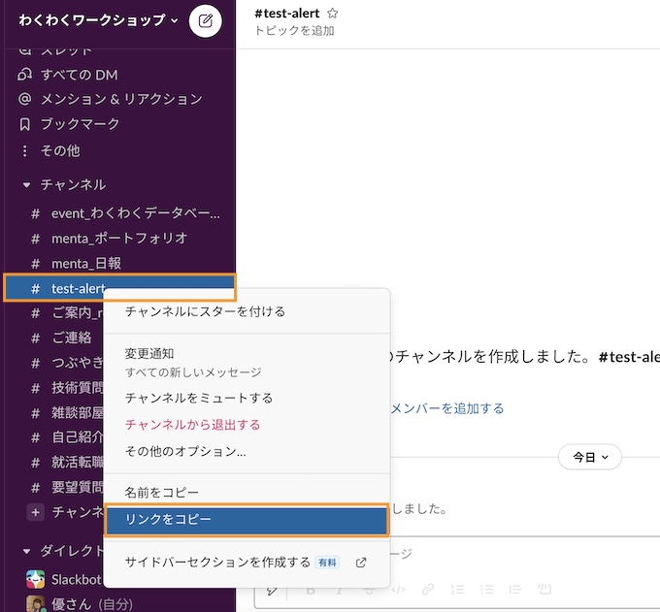The height and width of the screenshot is (612, 660).
Task: Open メンション & リアクション
Action: click(121, 99)
